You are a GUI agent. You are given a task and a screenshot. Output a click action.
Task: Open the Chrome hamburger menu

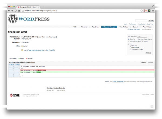point(153,10)
